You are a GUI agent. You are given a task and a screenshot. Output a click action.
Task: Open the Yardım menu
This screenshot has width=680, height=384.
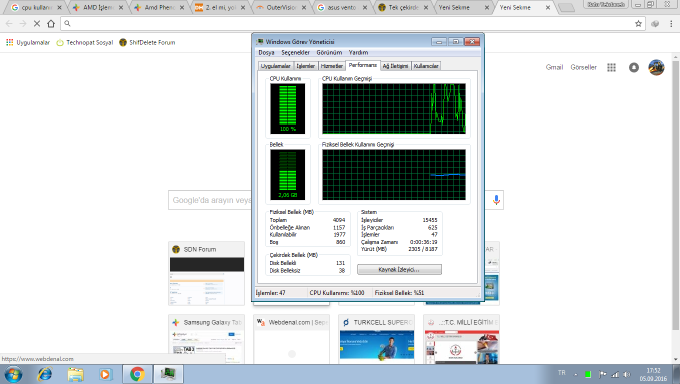click(358, 52)
